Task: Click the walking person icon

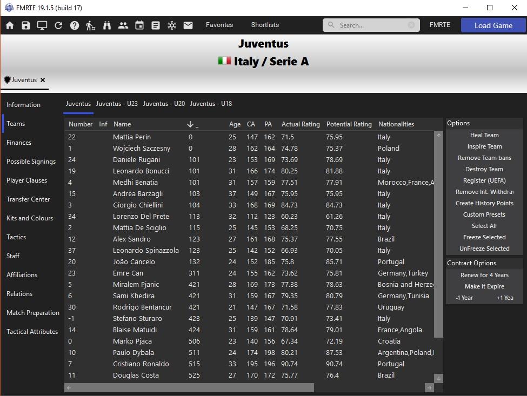Action: [x=90, y=25]
